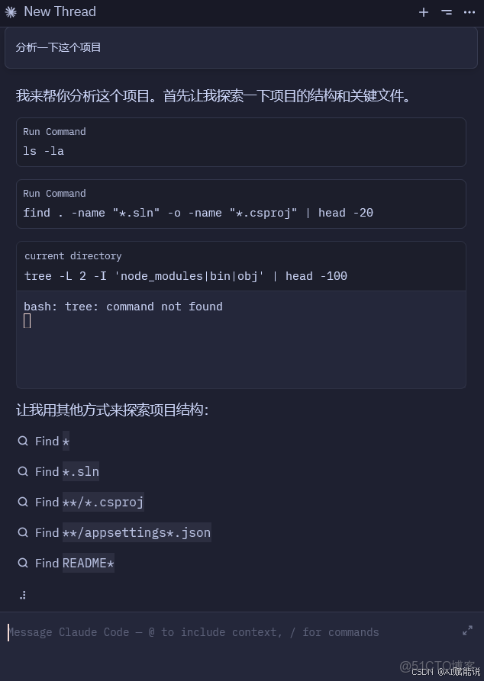Click the user message '分析一下这个项目' box
The height and width of the screenshot is (681, 484).
240,47
